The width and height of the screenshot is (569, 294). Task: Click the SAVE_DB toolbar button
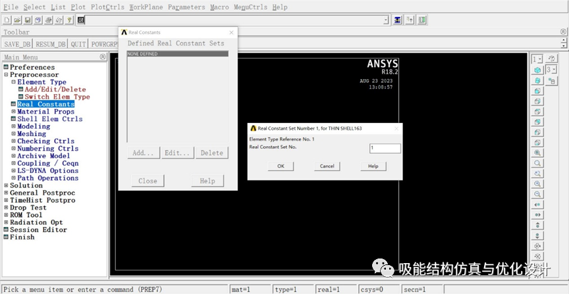pos(17,44)
